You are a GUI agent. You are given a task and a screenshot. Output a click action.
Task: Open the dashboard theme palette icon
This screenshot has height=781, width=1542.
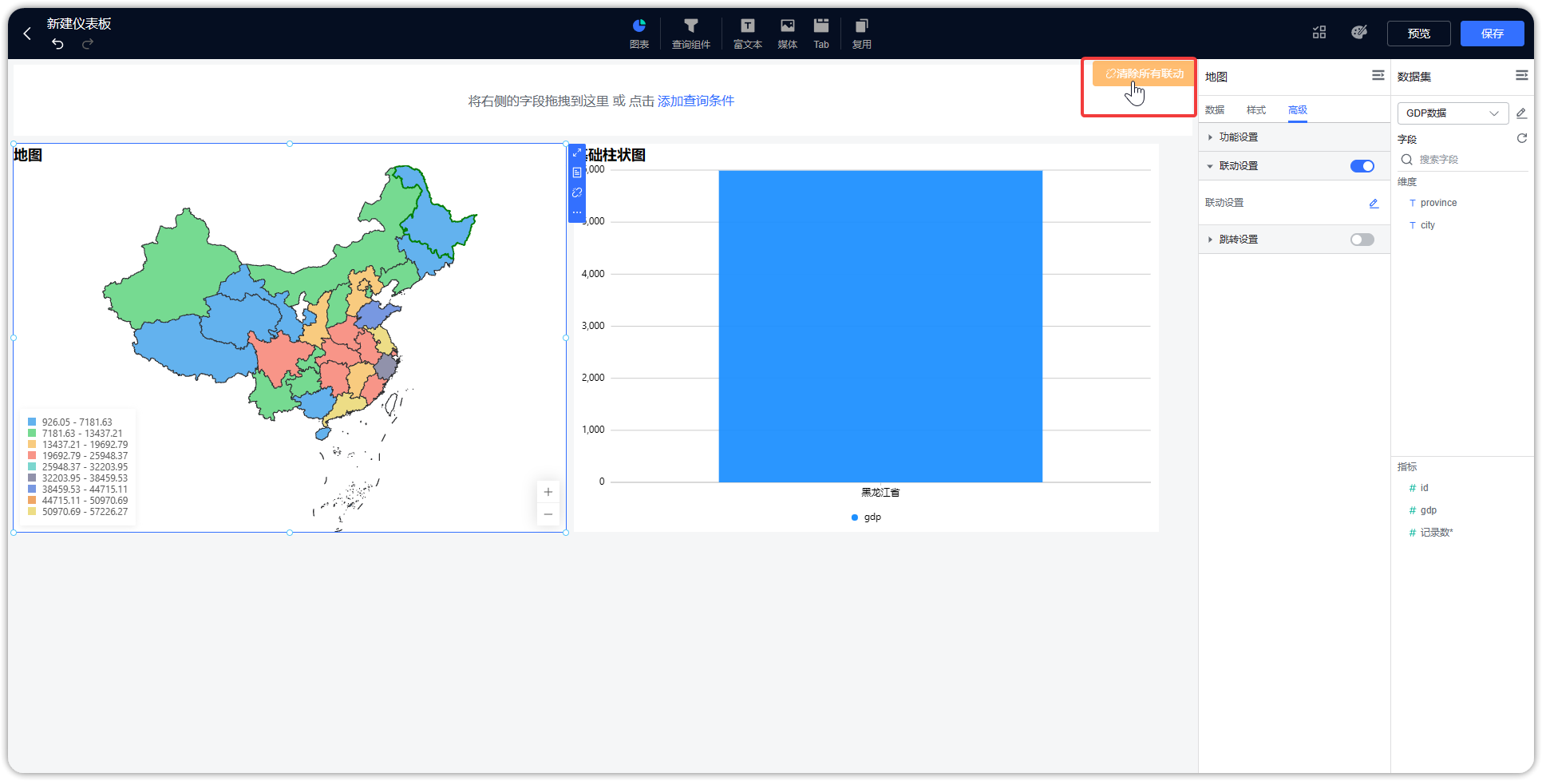click(x=1359, y=33)
